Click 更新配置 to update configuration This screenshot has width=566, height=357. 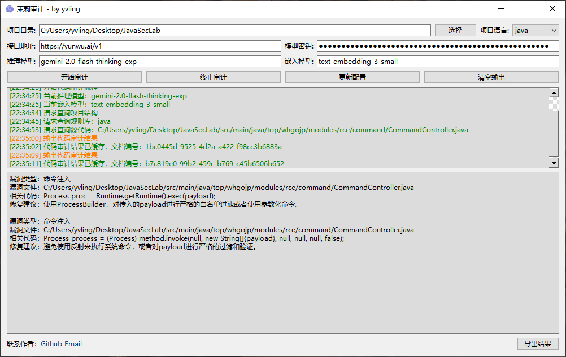point(352,77)
